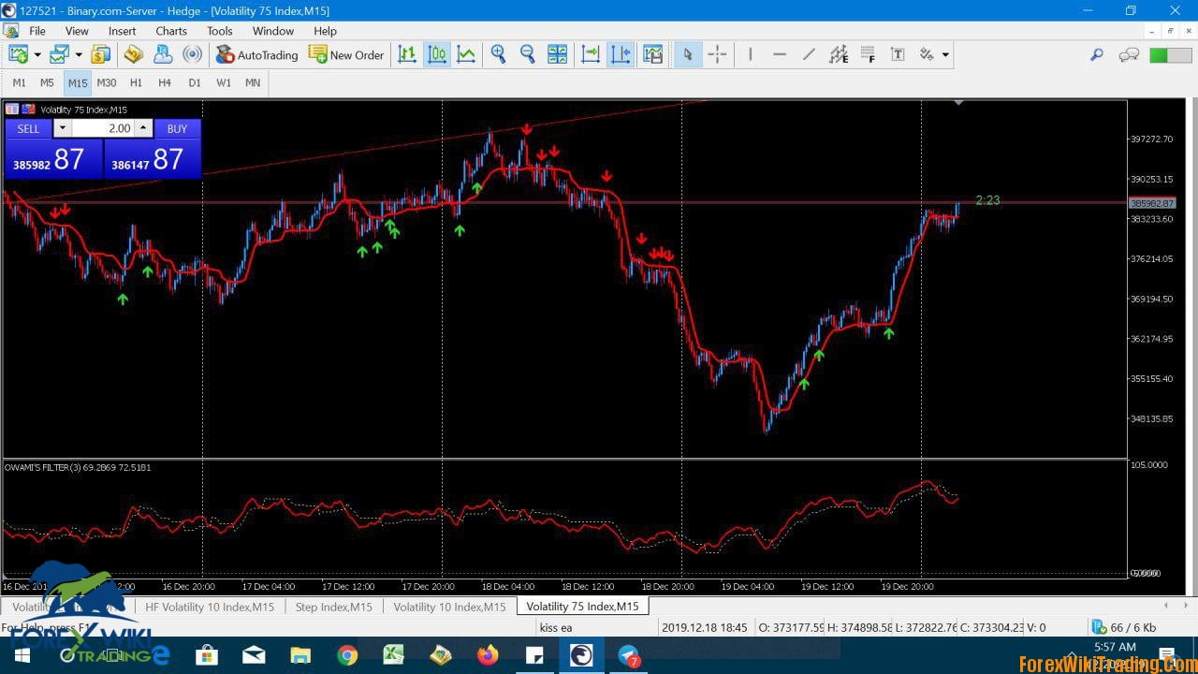Open the trade volume dropdown arrow
This screenshot has width=1198, height=674.
62,128
